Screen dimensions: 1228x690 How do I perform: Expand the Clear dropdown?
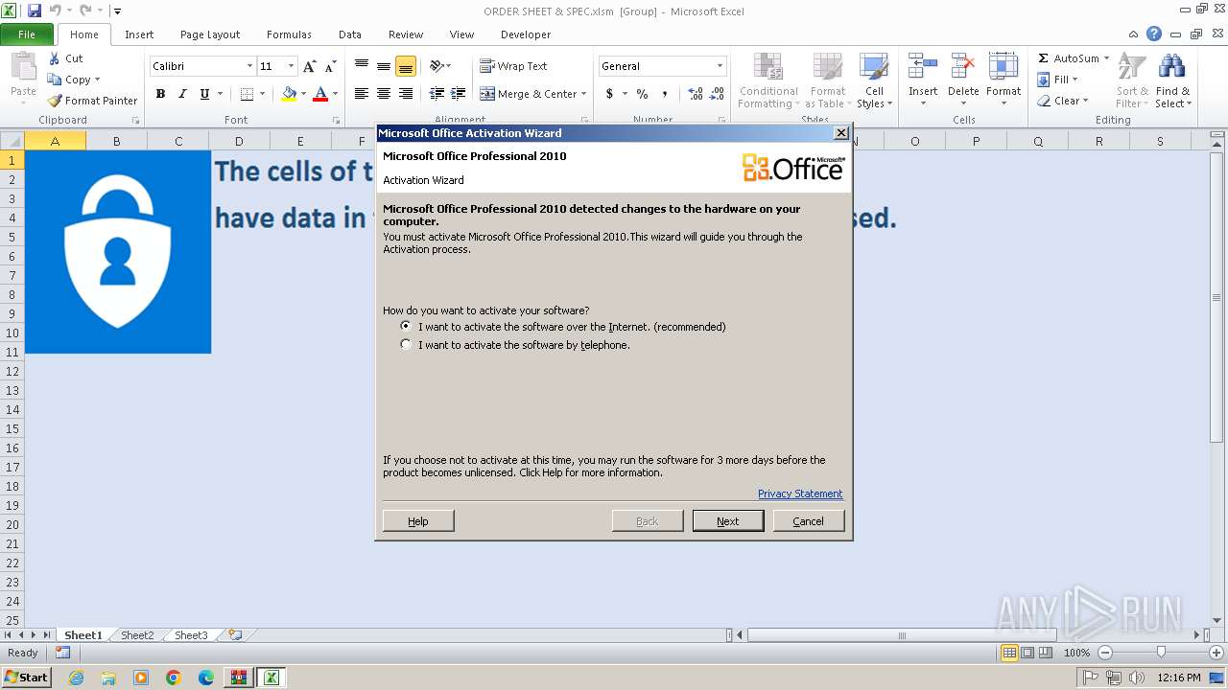click(x=1085, y=101)
